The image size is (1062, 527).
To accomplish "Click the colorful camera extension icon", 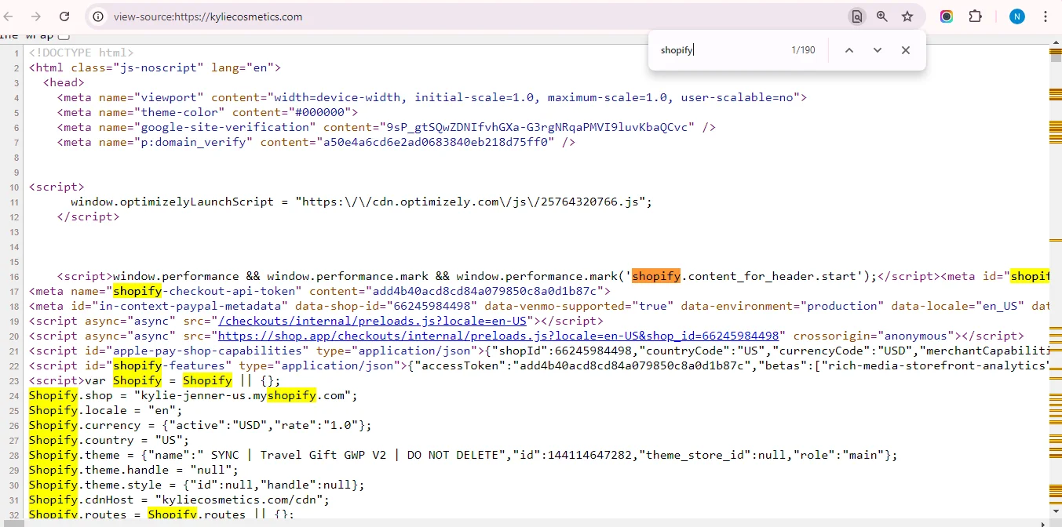I will [x=946, y=16].
